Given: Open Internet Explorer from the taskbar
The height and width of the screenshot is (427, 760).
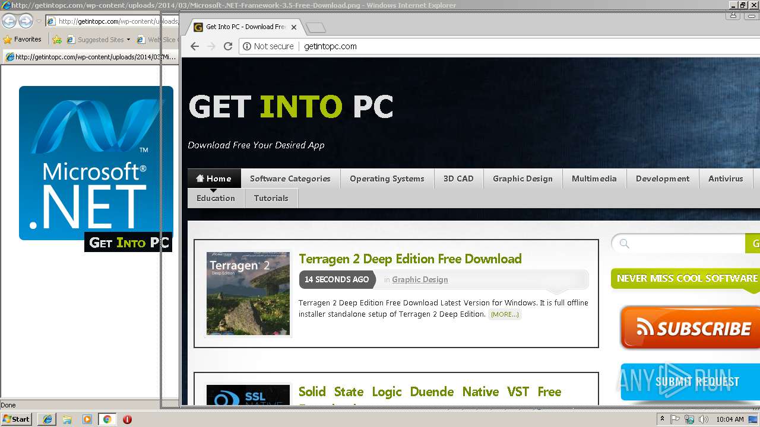Looking at the screenshot, I should 47,419.
